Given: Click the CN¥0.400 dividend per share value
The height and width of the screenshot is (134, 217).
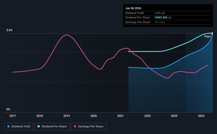Looking at the screenshot, I should (x=161, y=18).
